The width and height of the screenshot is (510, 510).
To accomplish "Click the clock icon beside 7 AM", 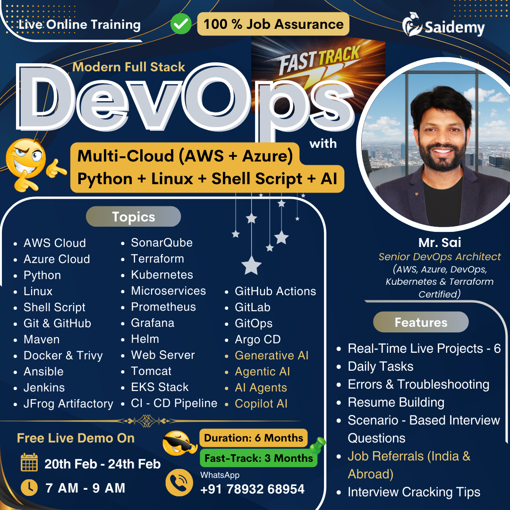I will pyautogui.click(x=29, y=487).
